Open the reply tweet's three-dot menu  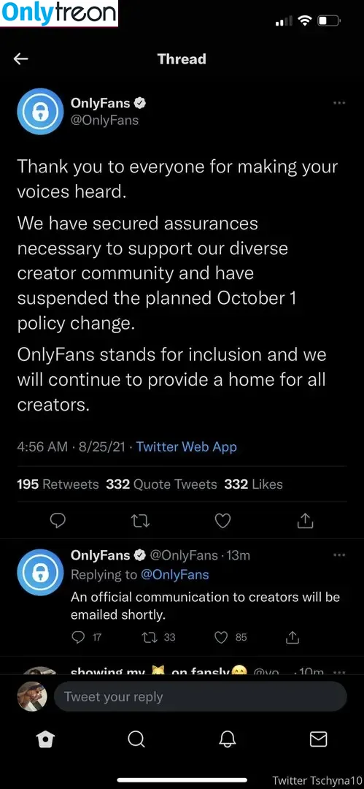click(x=339, y=554)
